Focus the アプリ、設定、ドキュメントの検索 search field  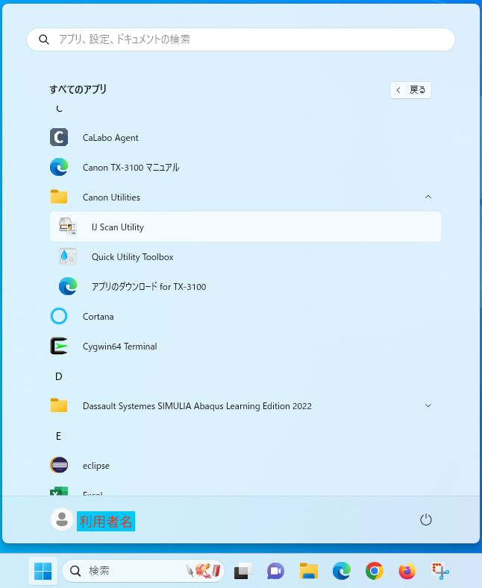click(x=241, y=39)
